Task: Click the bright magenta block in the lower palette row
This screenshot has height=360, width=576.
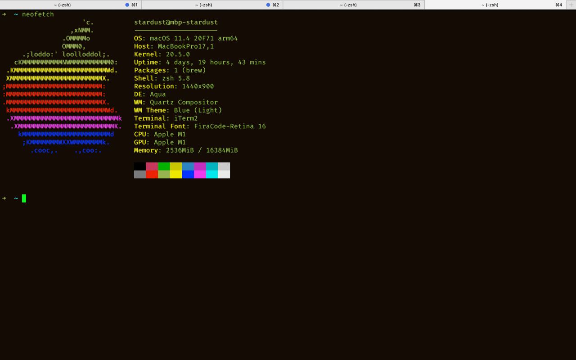Action: pos(200,175)
